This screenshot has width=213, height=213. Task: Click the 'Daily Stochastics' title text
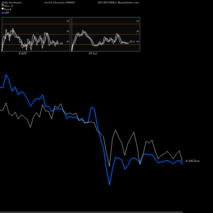tap(12, 3)
